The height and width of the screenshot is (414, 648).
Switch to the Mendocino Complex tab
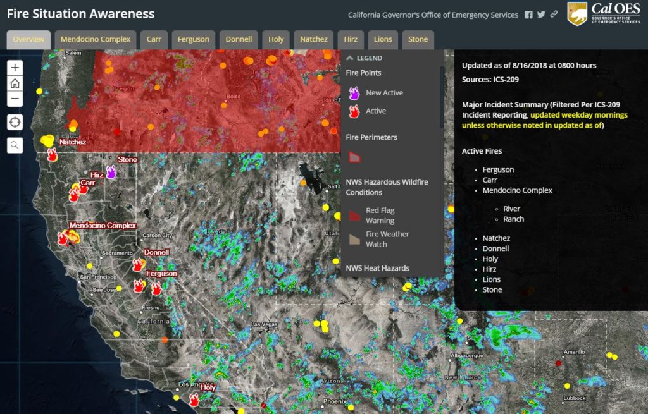point(96,39)
